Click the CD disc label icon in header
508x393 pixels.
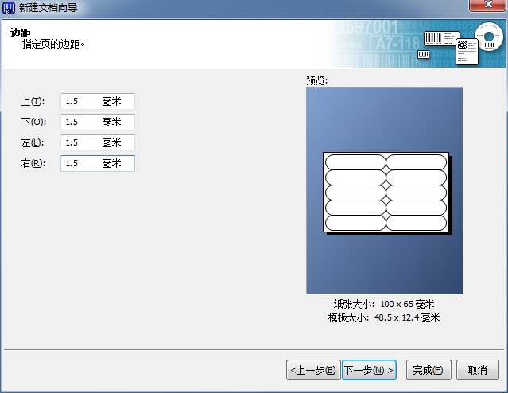pyautogui.click(x=490, y=37)
